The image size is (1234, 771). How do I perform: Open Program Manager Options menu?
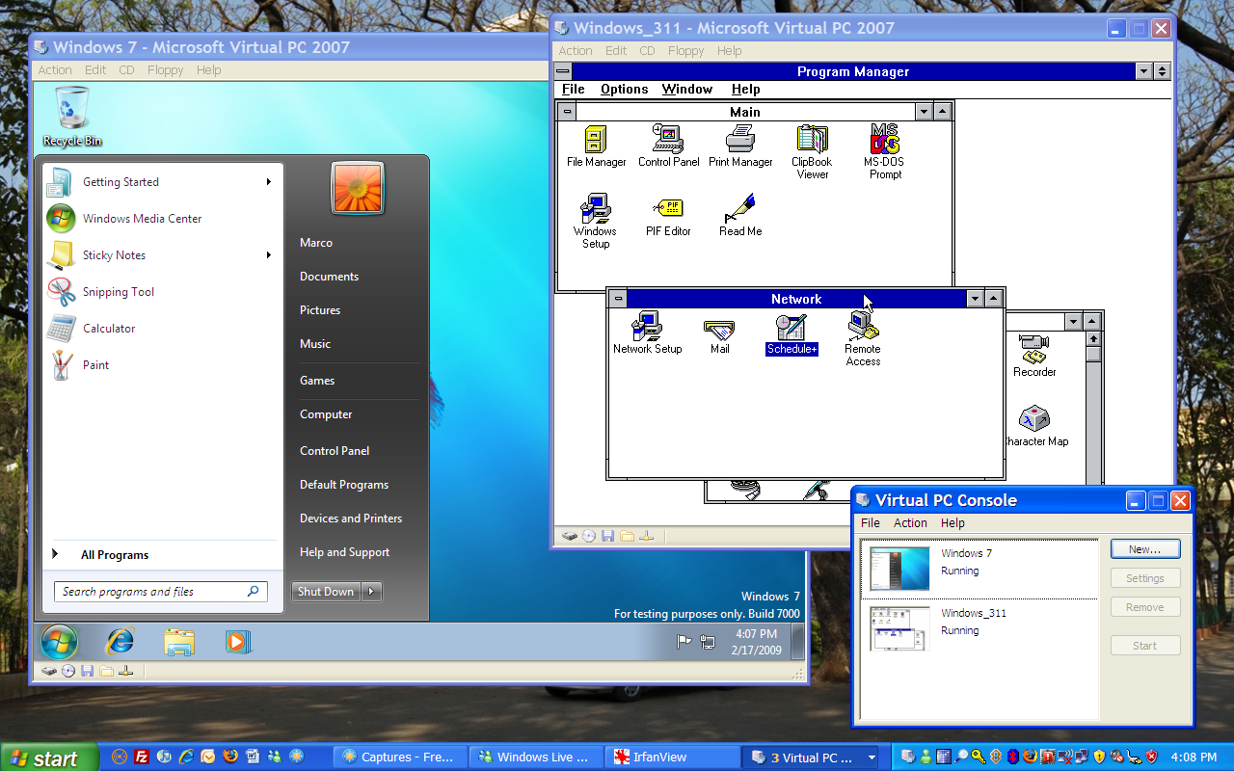(624, 89)
